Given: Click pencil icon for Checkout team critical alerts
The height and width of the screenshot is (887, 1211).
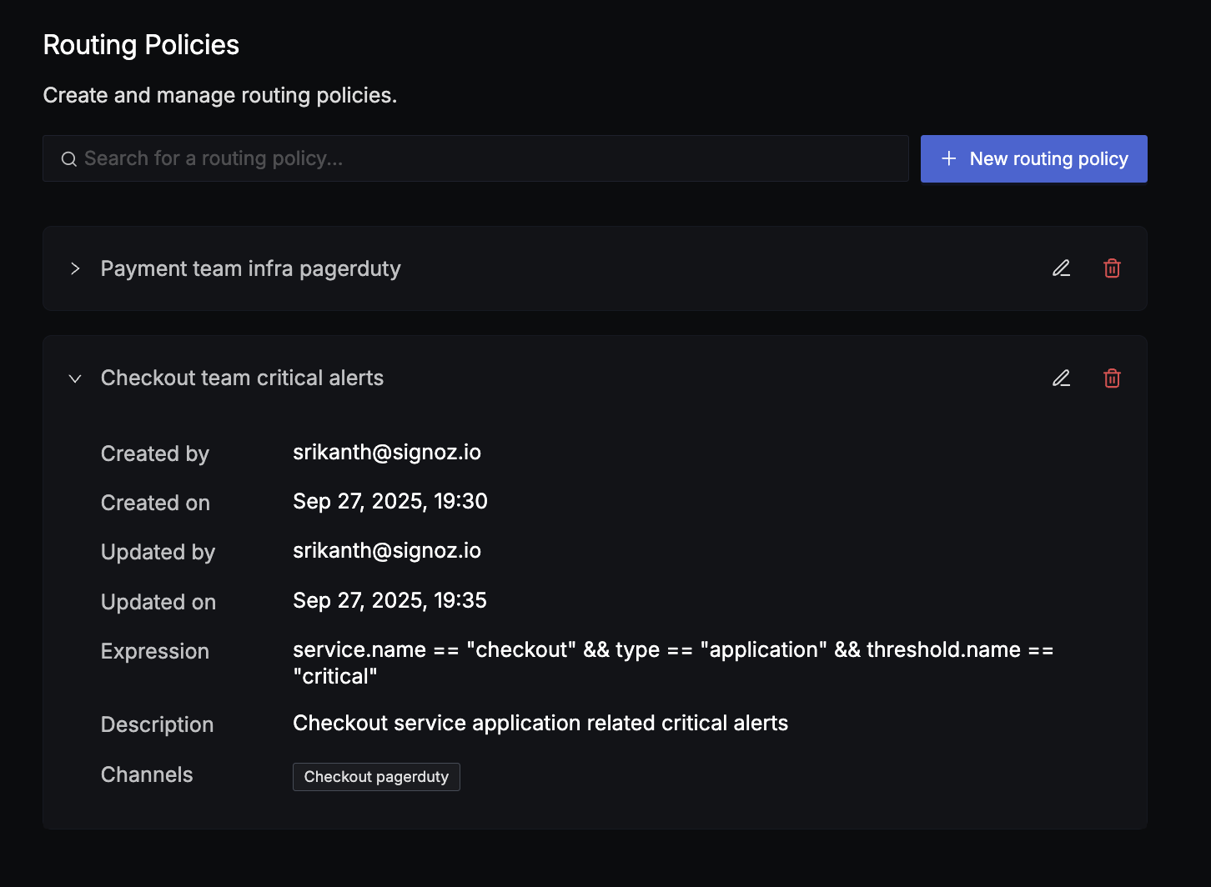Looking at the screenshot, I should [1061, 378].
